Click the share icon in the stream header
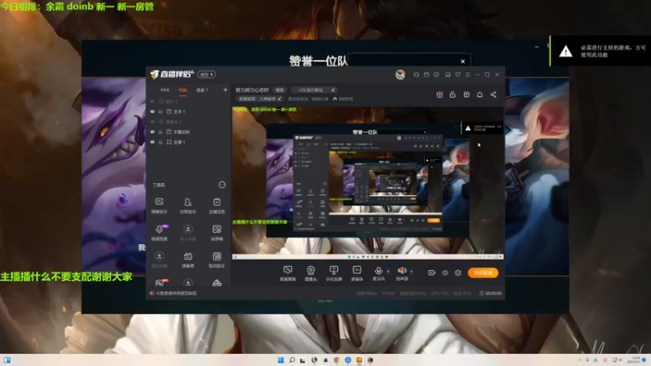Viewport: 651px width, 366px height. (493, 94)
